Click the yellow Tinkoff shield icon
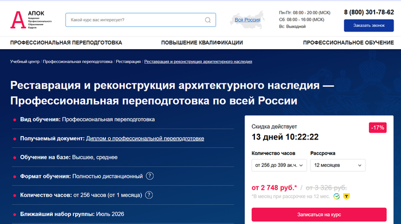The width and height of the screenshot is (401, 224). (x=346, y=196)
